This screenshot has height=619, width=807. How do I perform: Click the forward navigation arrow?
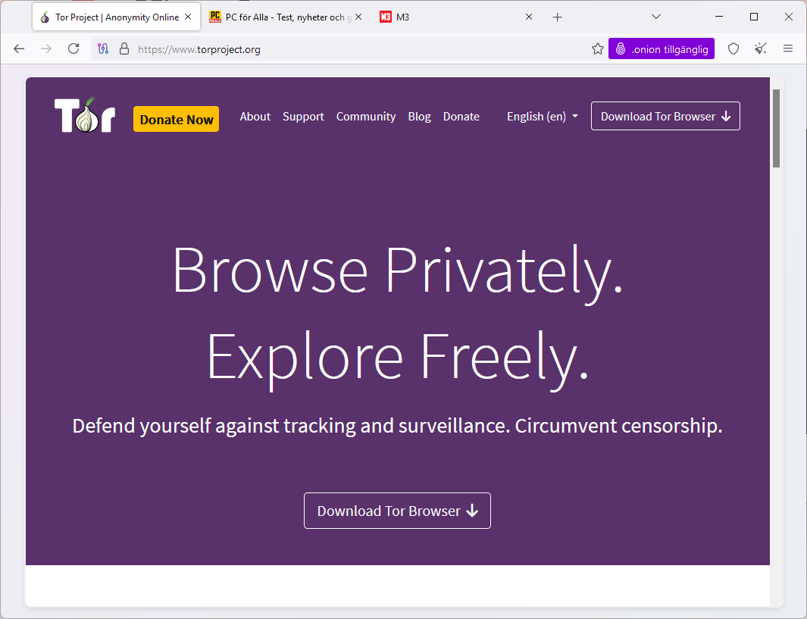(x=45, y=48)
